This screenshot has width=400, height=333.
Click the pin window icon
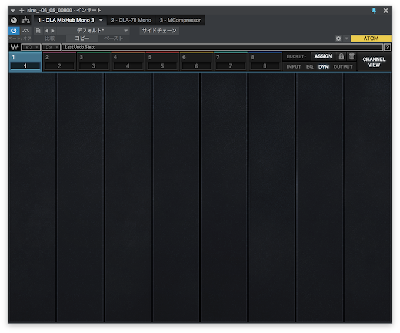tap(374, 11)
